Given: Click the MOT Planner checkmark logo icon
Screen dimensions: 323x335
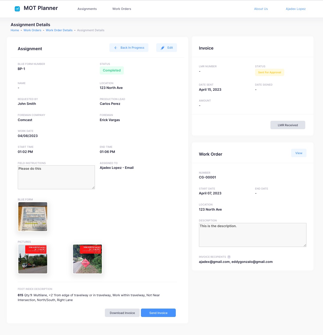Looking at the screenshot, I should click(x=17, y=9).
